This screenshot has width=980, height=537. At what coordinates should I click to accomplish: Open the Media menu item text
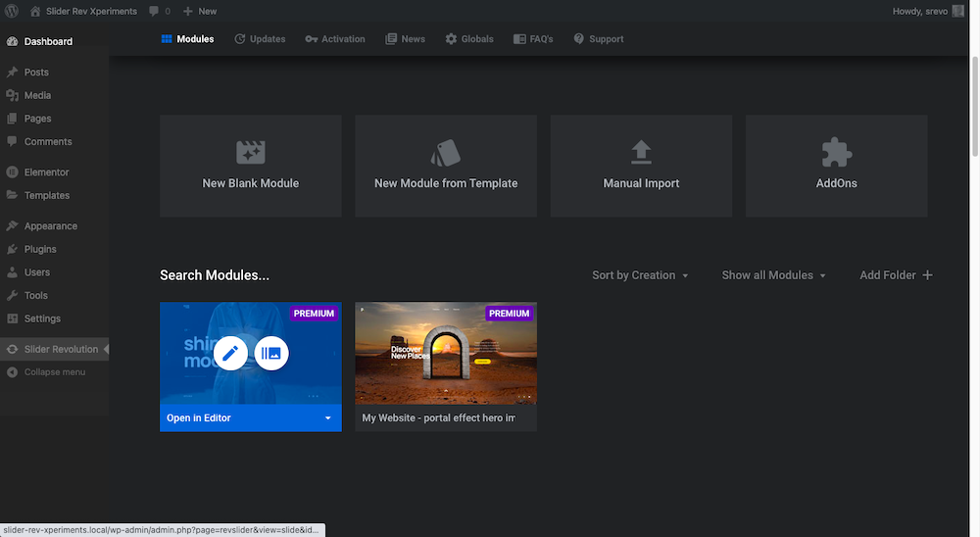pyautogui.click(x=37, y=95)
